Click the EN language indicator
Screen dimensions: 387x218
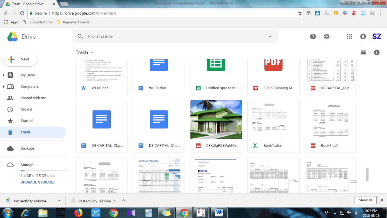[327, 213]
